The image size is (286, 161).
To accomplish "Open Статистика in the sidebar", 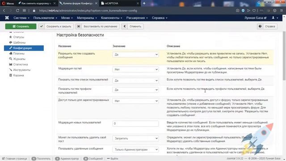I will click(x=21, y=64).
